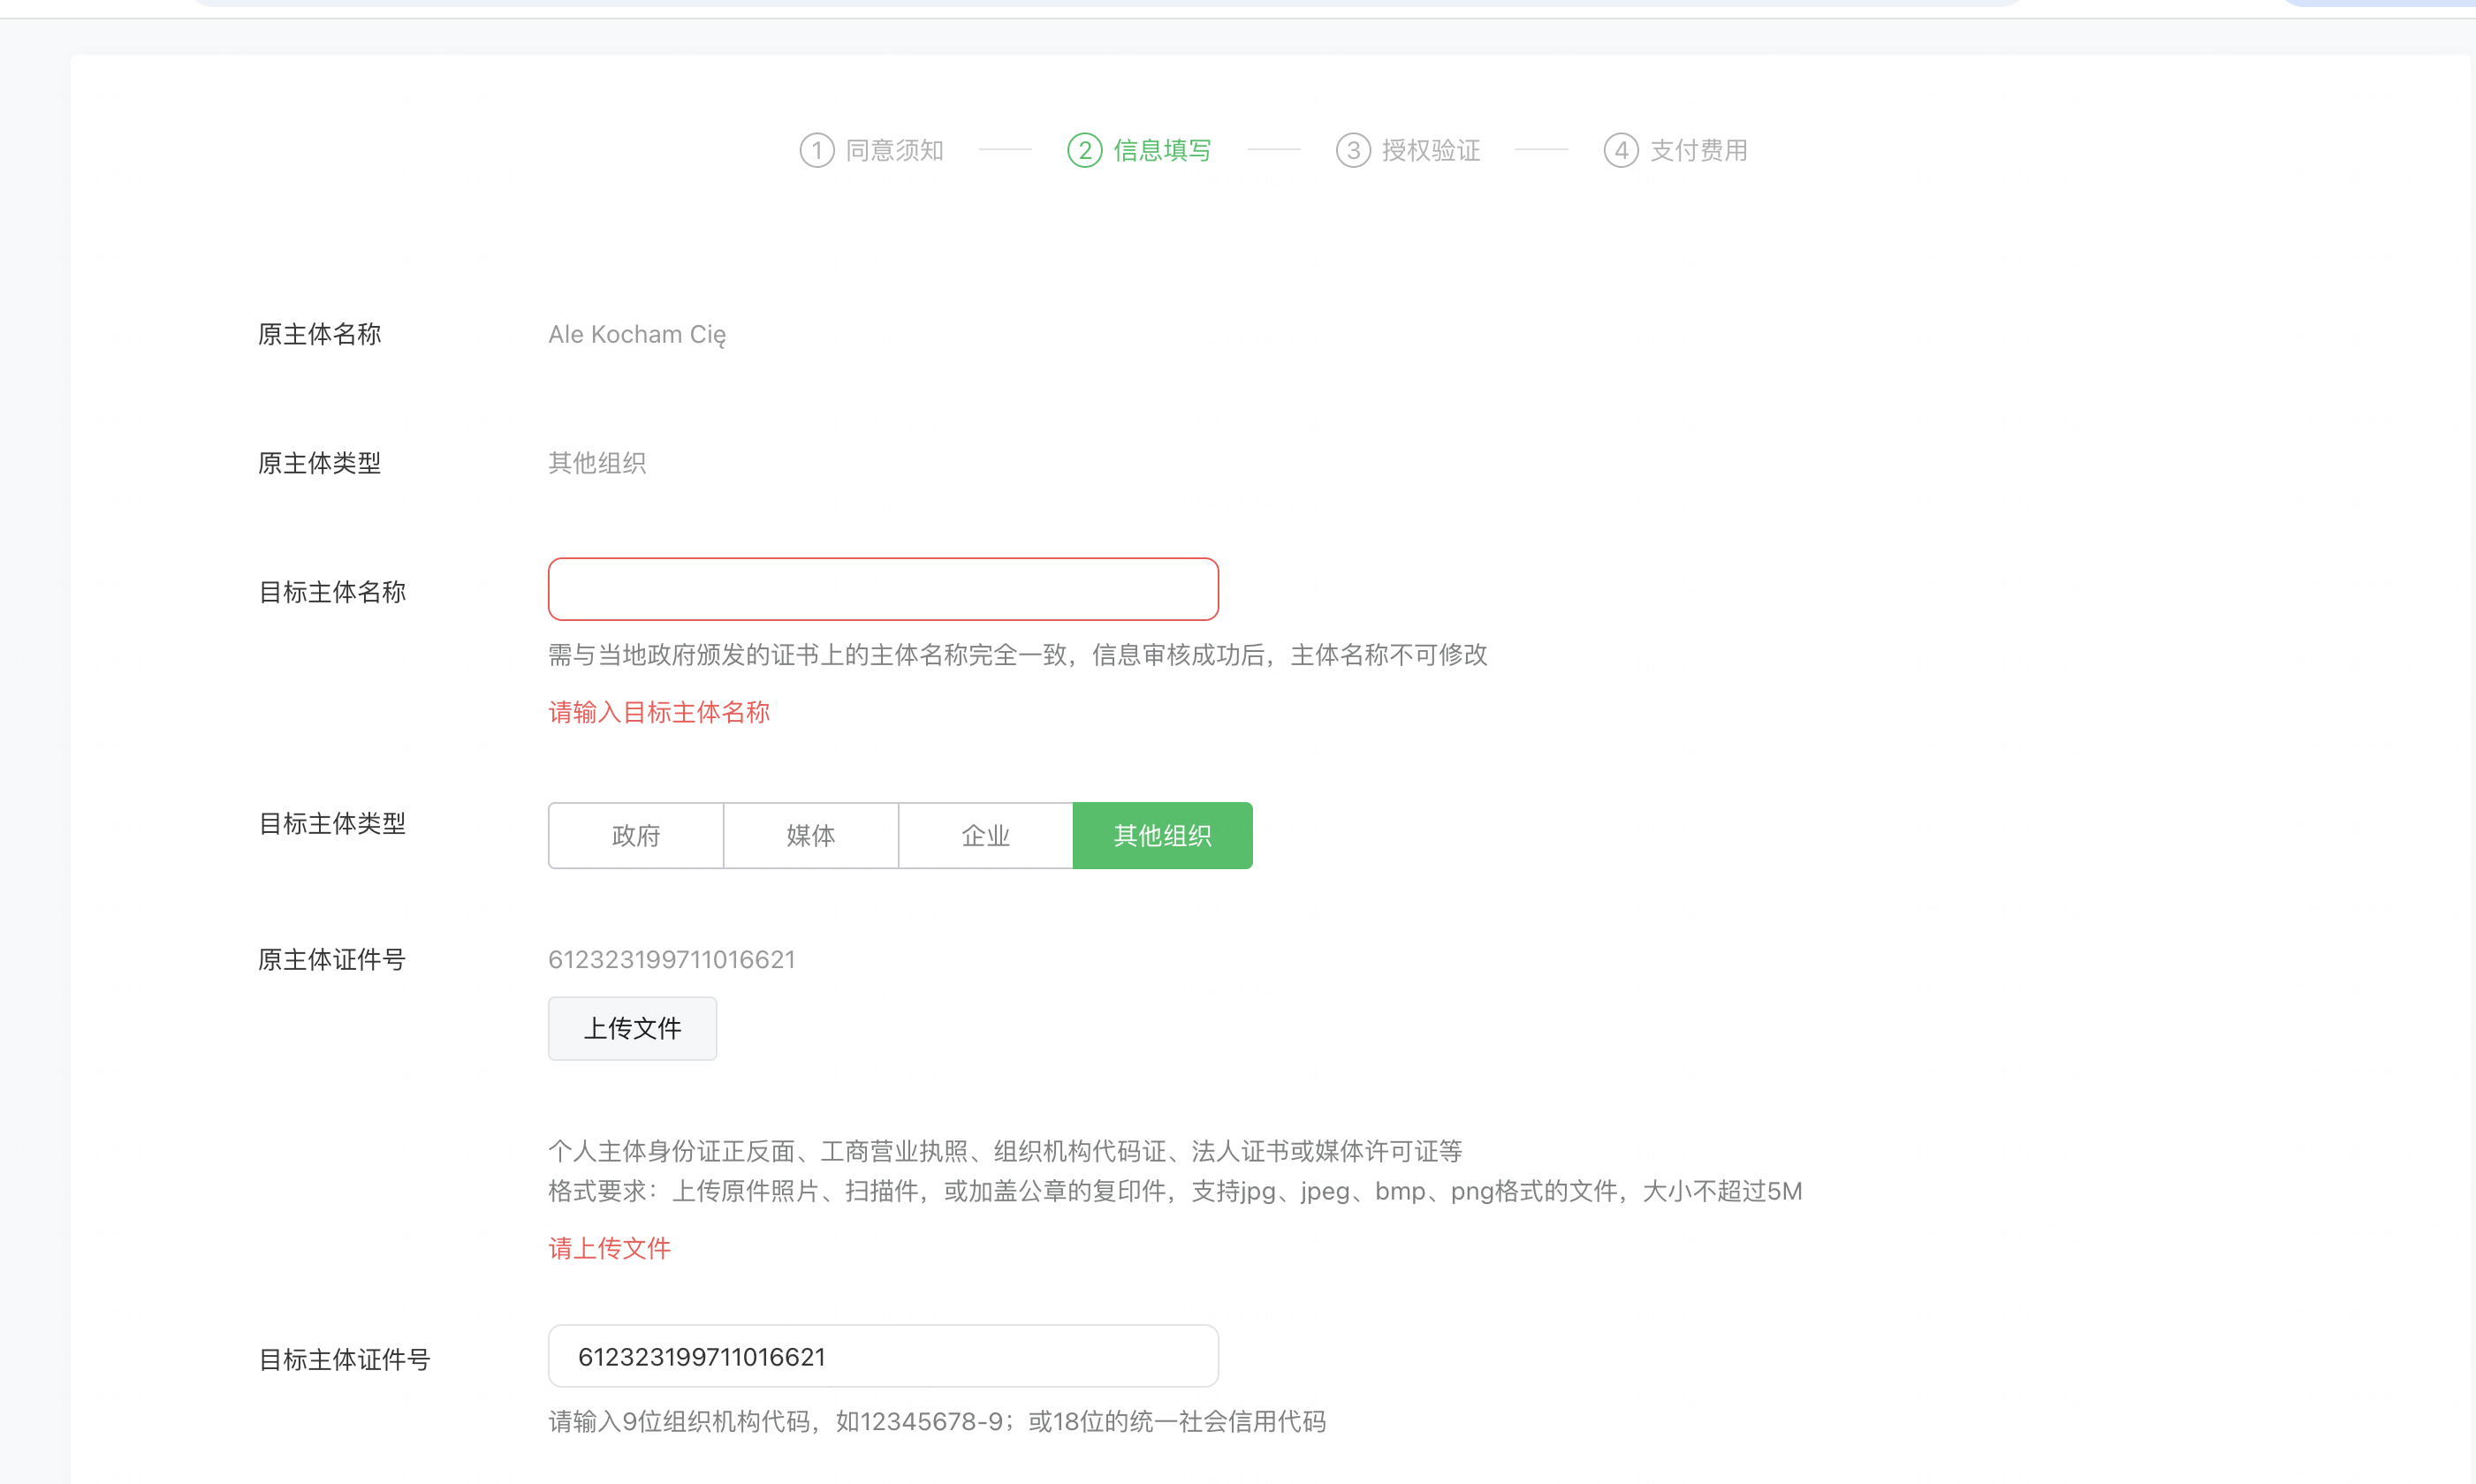
Task: Click the 目标主体证件号 input field
Action: tap(883, 1356)
